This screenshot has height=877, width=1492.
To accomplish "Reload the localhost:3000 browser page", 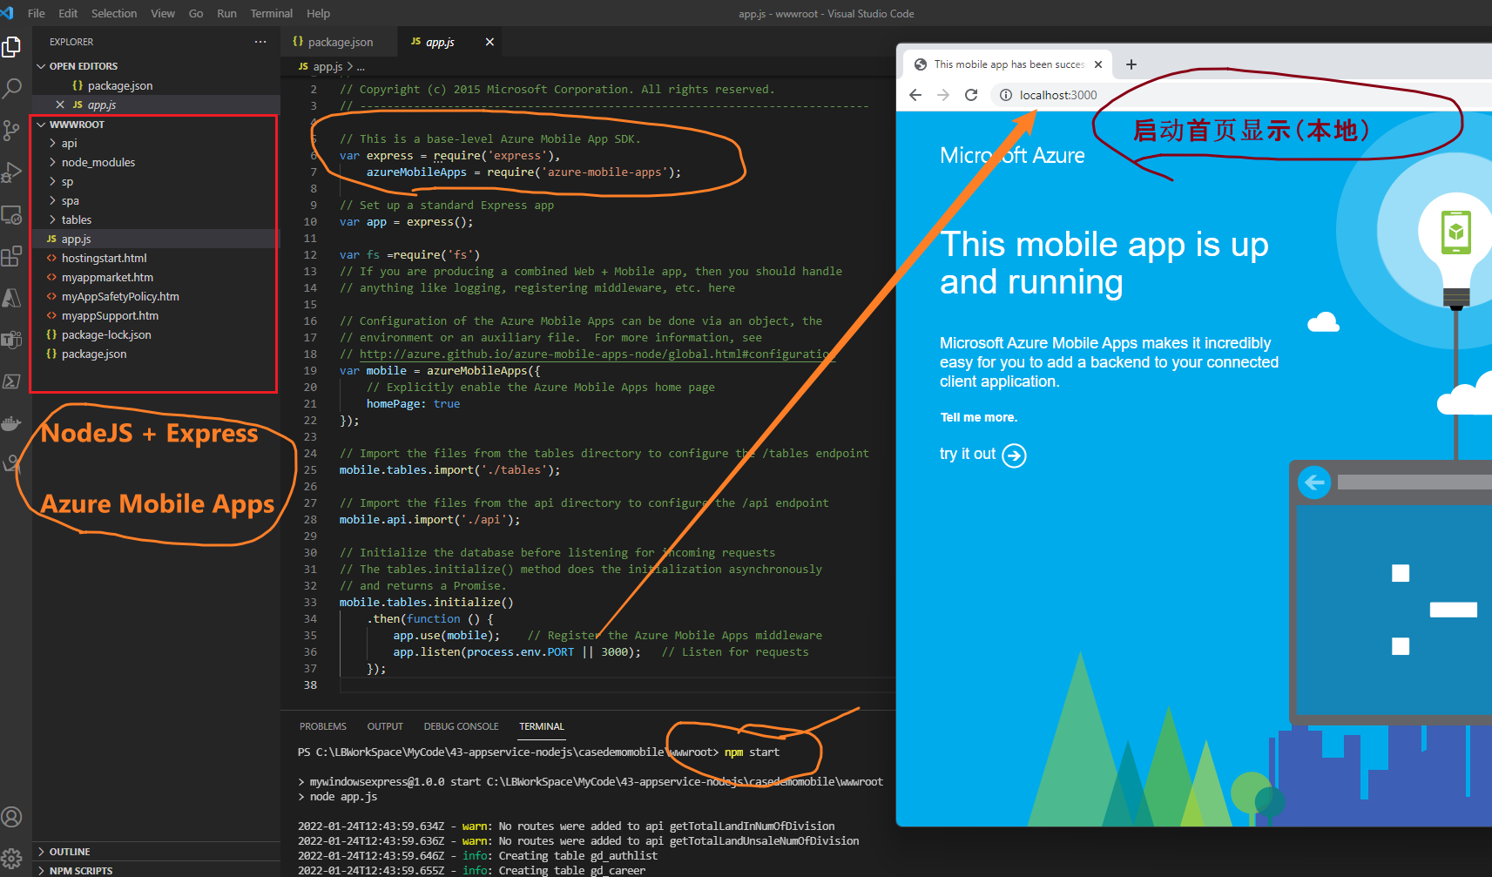I will (971, 95).
